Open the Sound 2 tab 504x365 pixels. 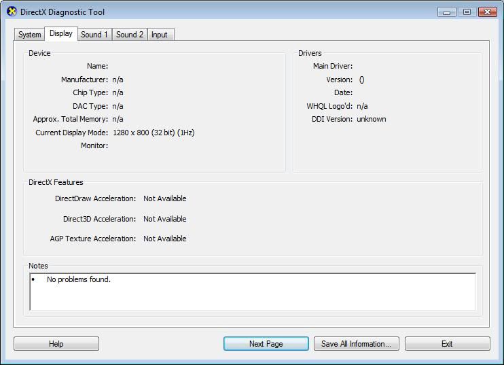point(130,35)
